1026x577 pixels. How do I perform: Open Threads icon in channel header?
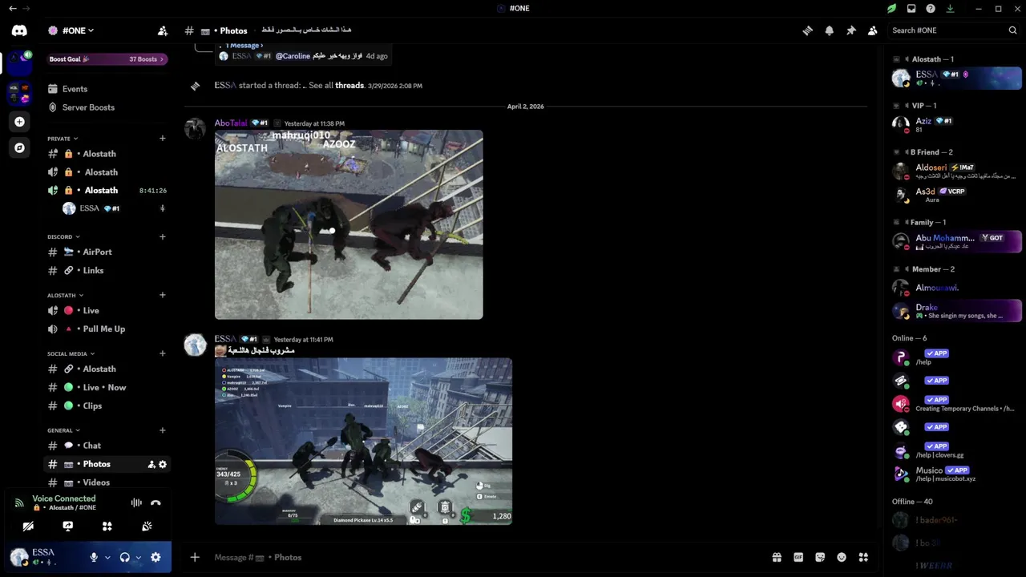point(808,30)
